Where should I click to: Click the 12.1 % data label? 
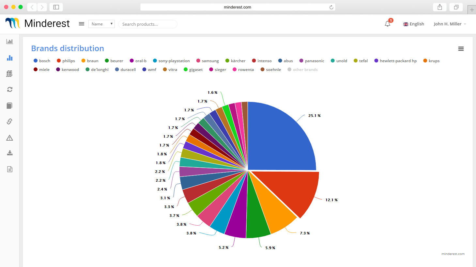point(331,200)
